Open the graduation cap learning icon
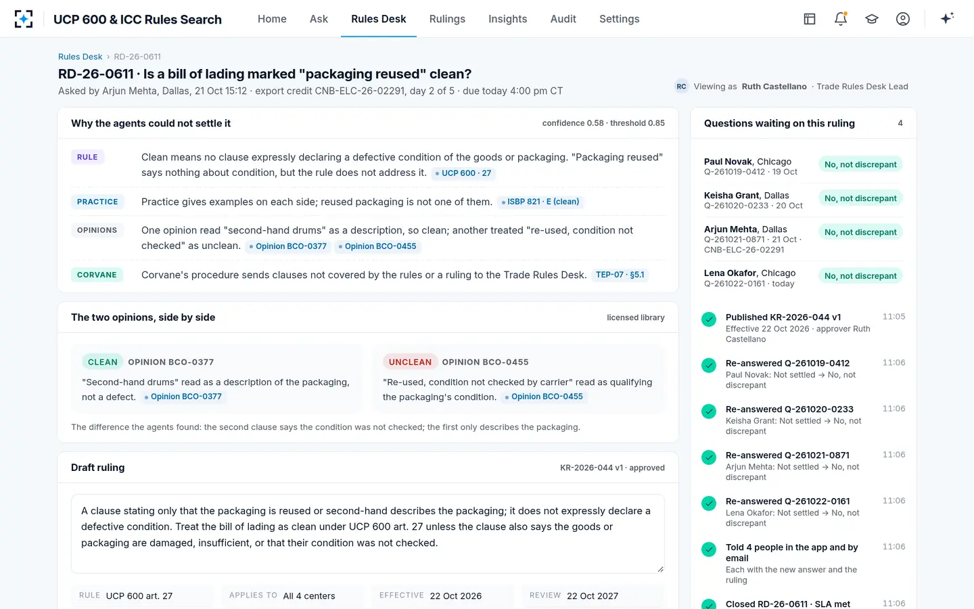Screen dimensions: 974x609 coord(872,19)
